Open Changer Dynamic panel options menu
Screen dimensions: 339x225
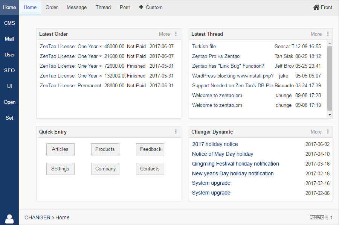pyautogui.click(x=328, y=132)
